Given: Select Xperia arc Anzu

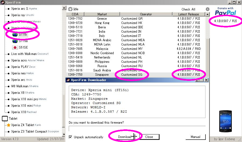Looking at the screenshot, I should (x=21, y=80).
